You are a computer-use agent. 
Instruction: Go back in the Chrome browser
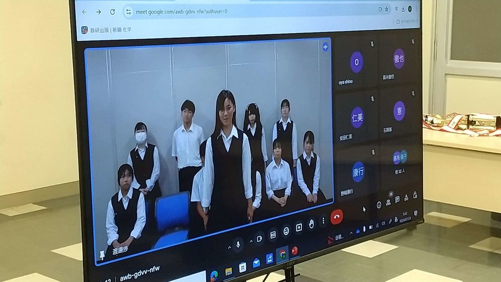tap(84, 12)
